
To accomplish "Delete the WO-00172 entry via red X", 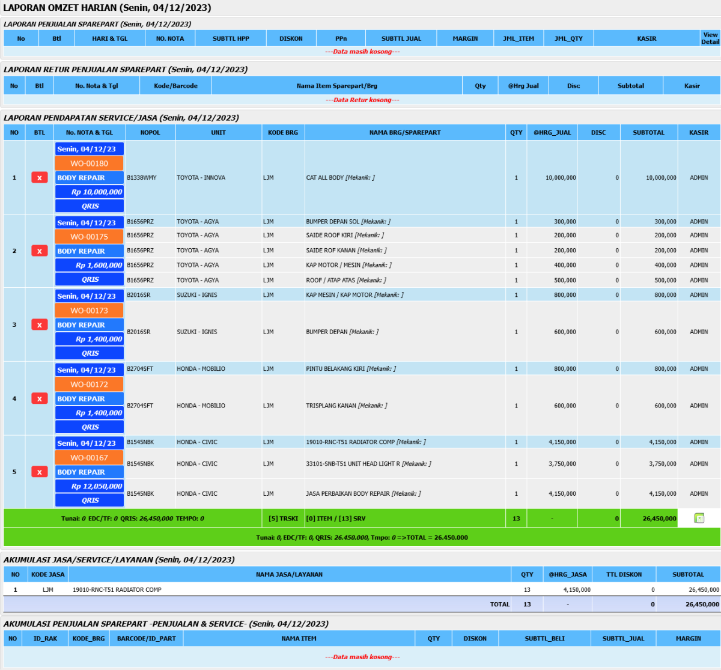I will [x=40, y=399].
